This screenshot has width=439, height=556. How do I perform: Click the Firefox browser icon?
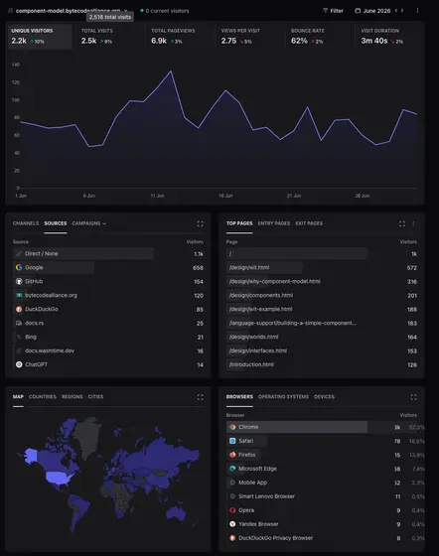coord(232,455)
